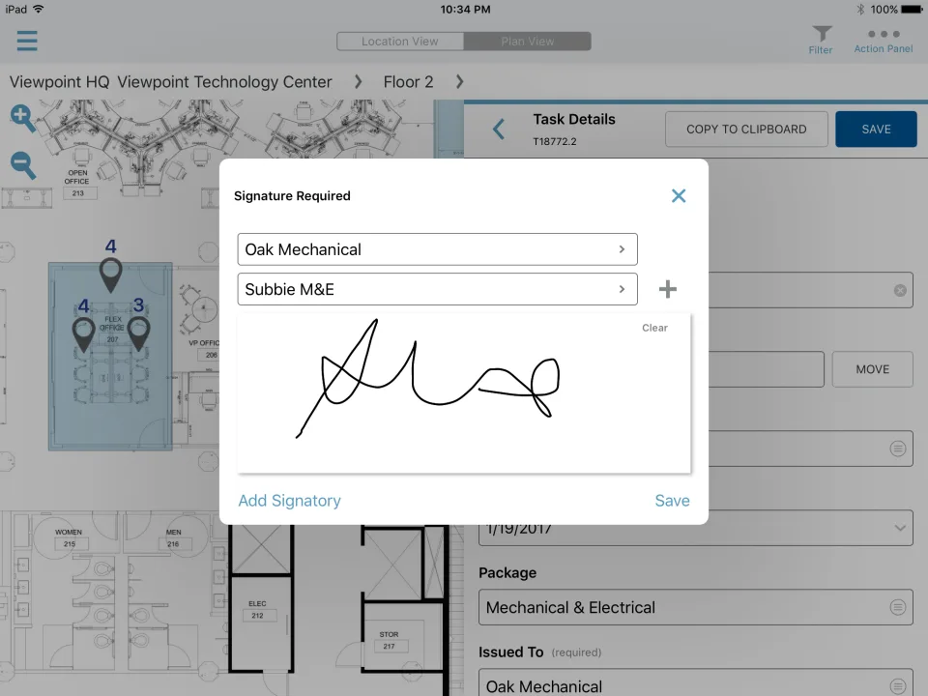The image size is (928, 696).
Task: Click the Oak Mechanical Issued To field
Action: [x=695, y=683]
